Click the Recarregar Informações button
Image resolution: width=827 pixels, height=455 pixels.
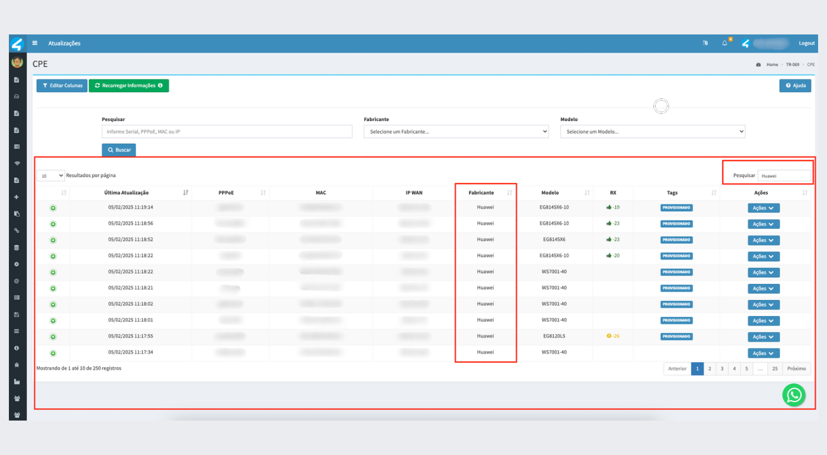(128, 86)
